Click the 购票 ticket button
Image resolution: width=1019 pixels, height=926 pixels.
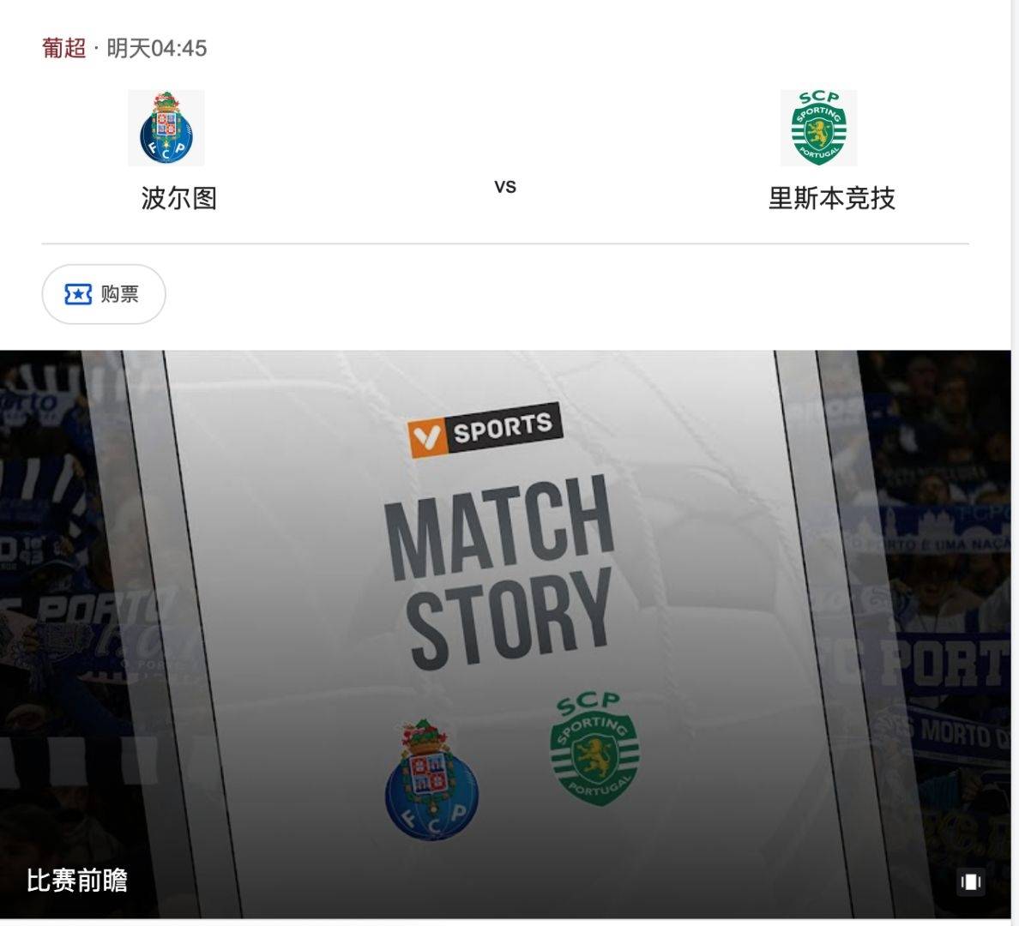coord(104,294)
